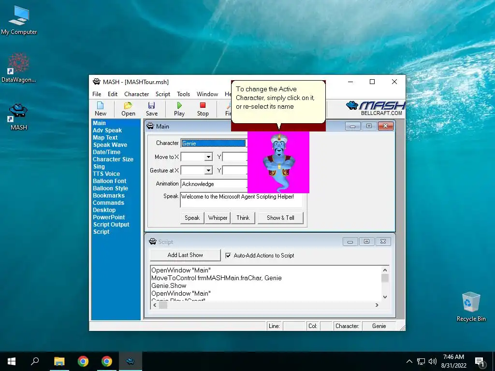Open taskbar search magnifier
495x371 pixels.
[x=35, y=361]
